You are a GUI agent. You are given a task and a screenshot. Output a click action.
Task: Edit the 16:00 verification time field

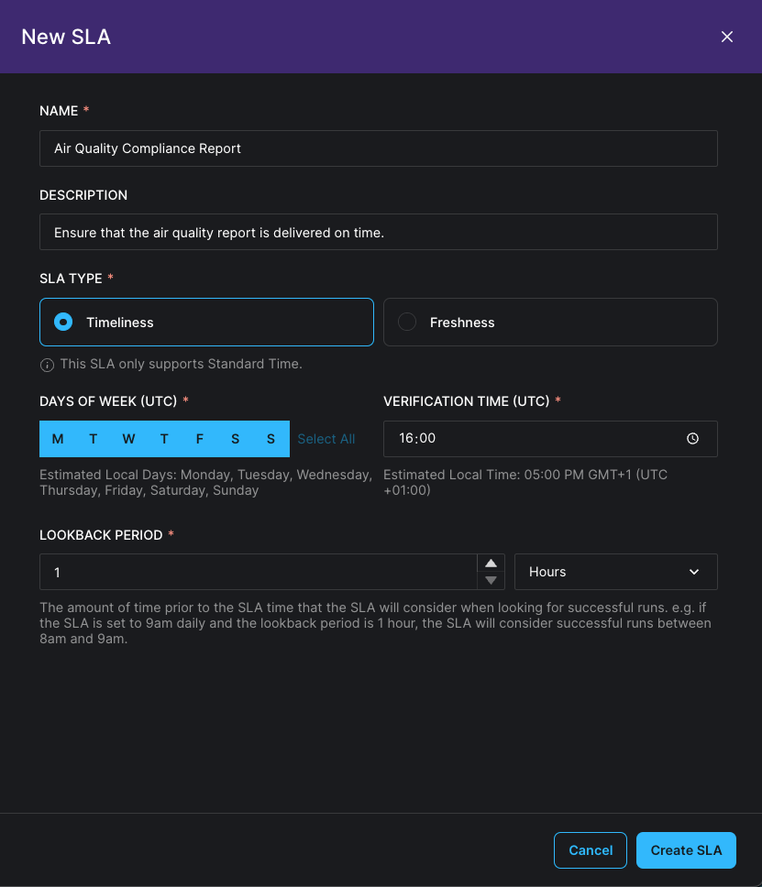(x=532, y=439)
